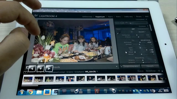Click the Сбросить reset button
This screenshot has height=99, width=177.
150,66
